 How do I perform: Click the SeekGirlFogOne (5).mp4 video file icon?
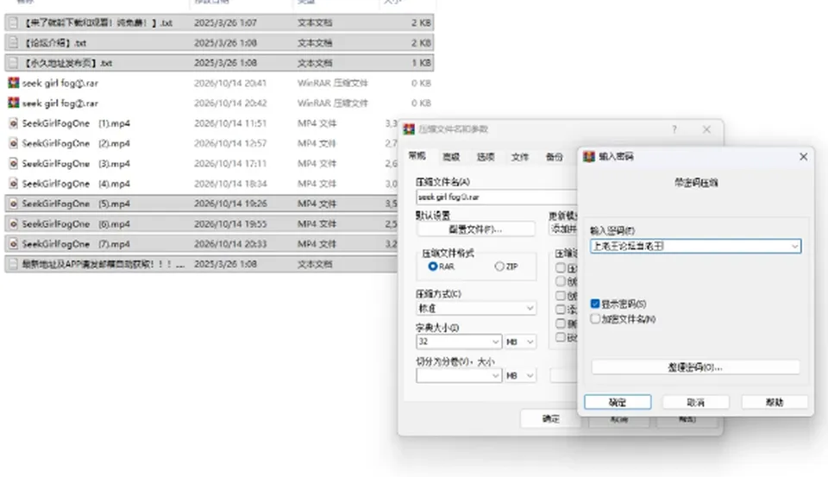14,204
